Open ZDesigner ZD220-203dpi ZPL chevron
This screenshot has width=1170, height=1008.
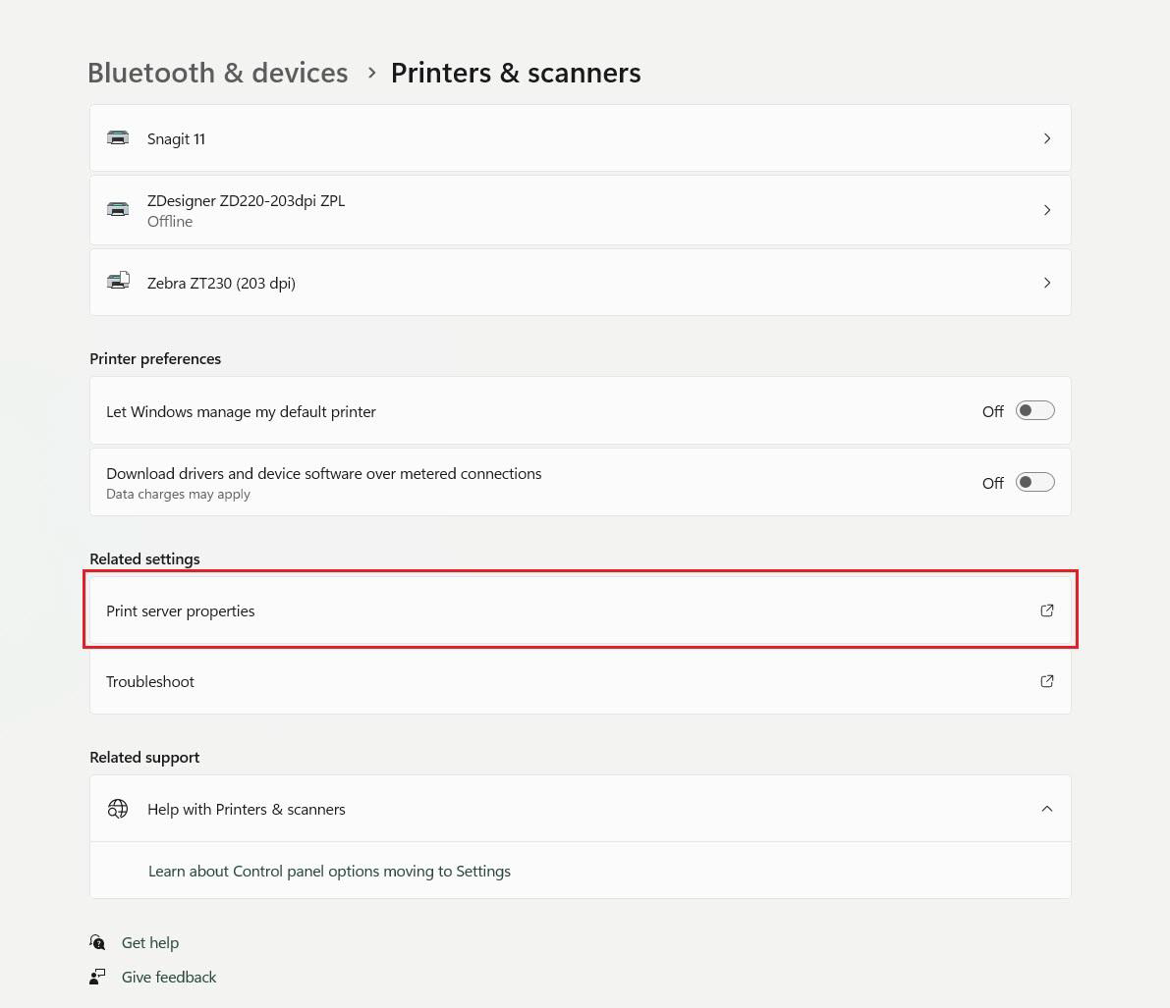1047,210
